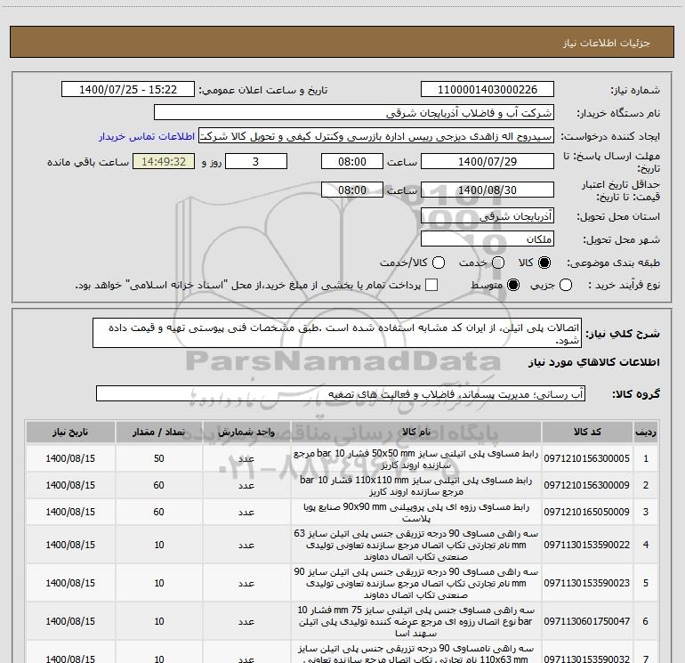Click need date 1400/08/15 in row 1
Screen dimensions: 685x663
click(70, 459)
